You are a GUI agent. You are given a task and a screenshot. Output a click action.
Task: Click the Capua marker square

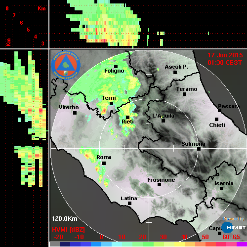tap(219, 233)
